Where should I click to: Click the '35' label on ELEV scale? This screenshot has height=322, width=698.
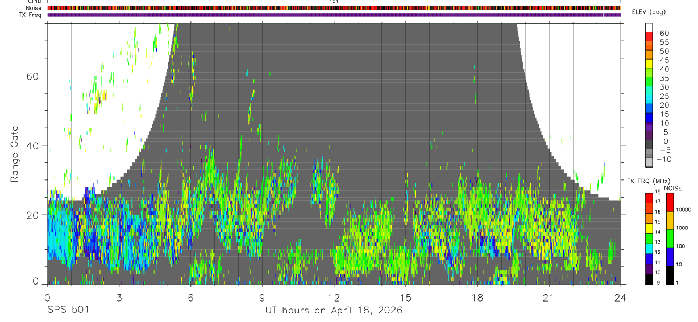pyautogui.click(x=663, y=78)
